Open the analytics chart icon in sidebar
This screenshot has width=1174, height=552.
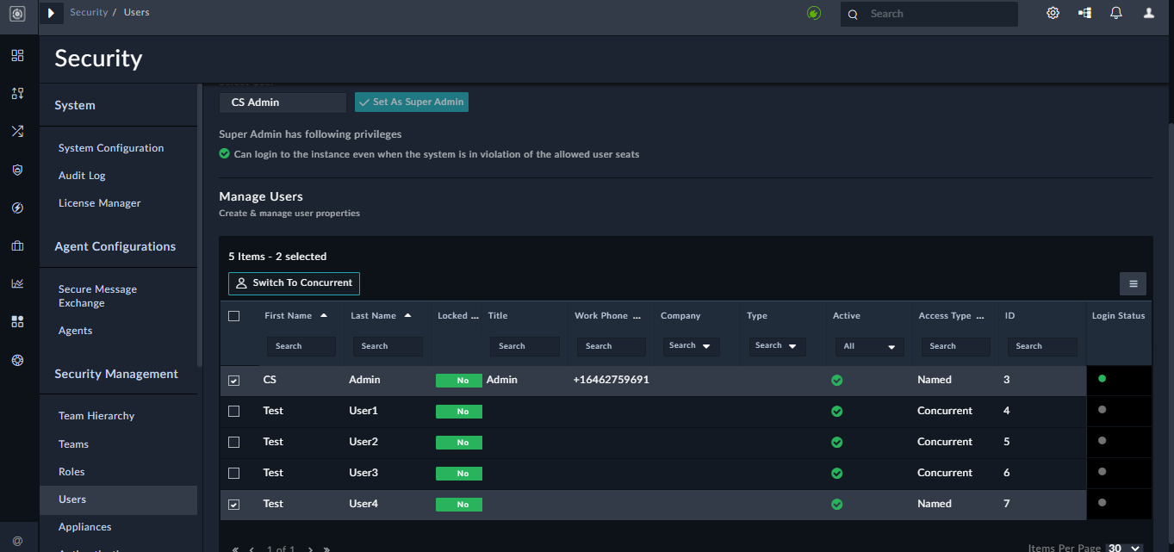[17, 282]
